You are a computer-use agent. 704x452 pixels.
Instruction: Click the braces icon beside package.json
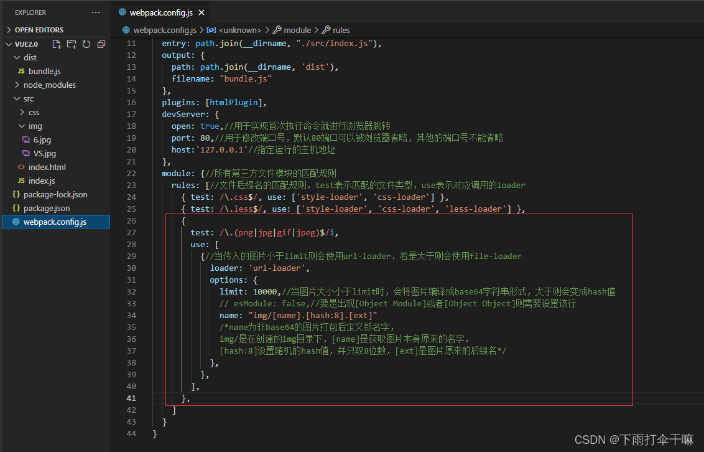[x=16, y=208]
